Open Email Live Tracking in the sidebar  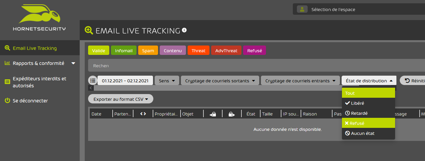point(40,48)
